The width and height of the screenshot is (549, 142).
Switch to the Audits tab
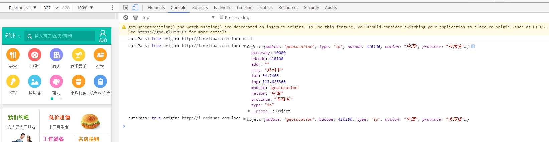331,7
